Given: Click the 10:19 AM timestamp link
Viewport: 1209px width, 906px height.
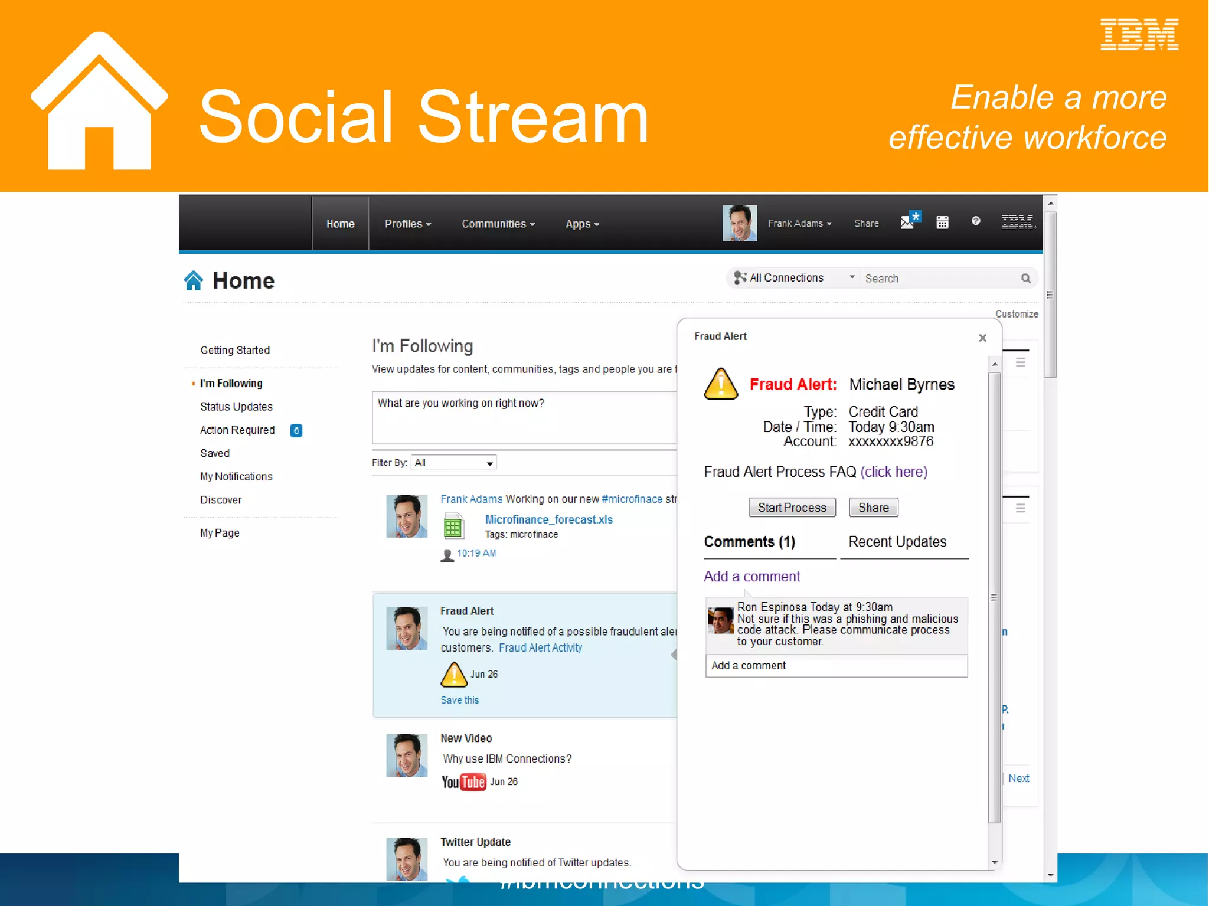Looking at the screenshot, I should click(476, 553).
